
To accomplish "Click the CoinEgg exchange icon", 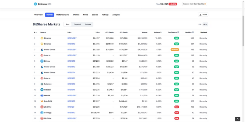I will pos(42,112).
